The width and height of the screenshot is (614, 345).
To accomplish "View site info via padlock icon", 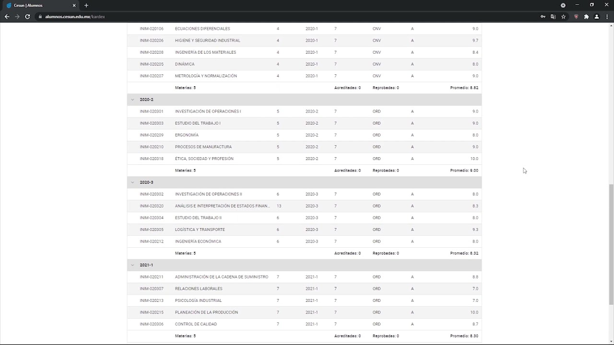I will (x=40, y=17).
